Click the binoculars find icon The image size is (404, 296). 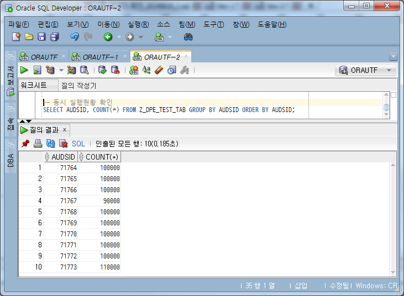188,37
